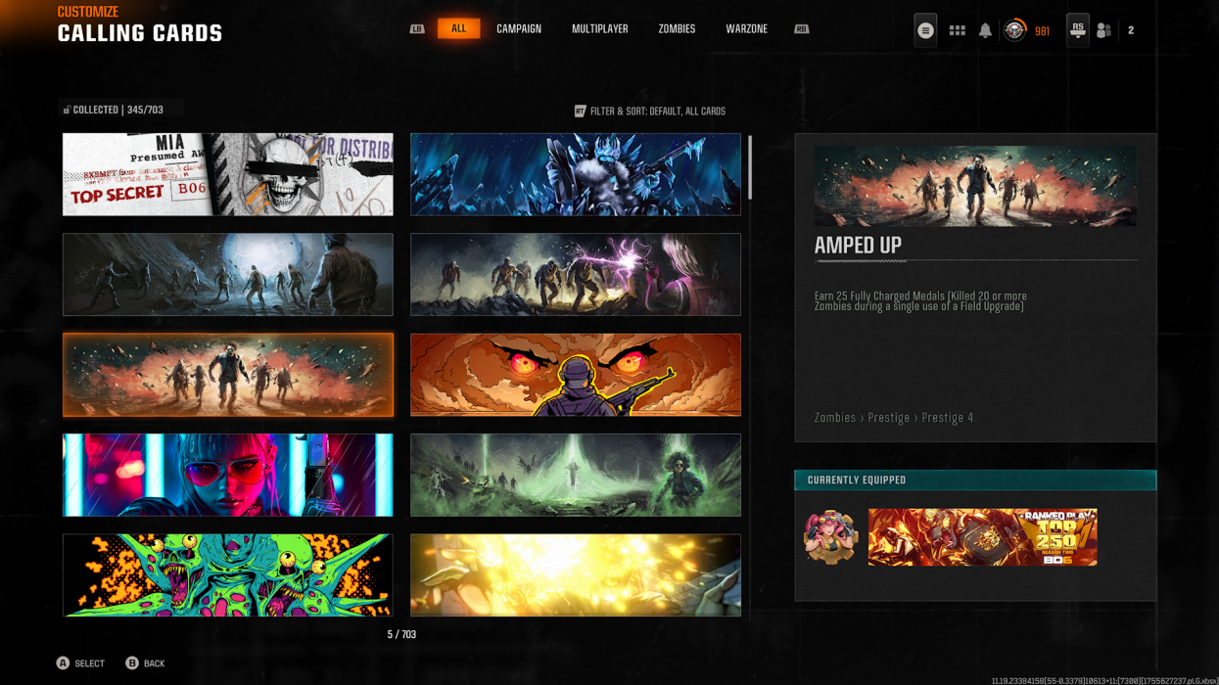Click the equipped Ranked Play Top 250 card
Viewport: 1219px width, 685px height.
(x=983, y=536)
